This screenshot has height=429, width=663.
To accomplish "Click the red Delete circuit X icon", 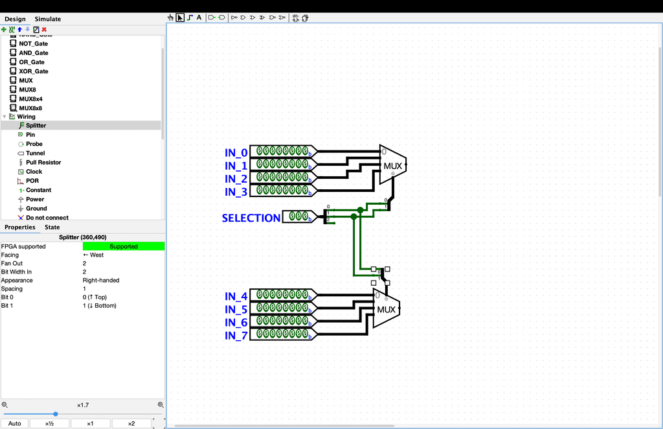I will (x=44, y=29).
